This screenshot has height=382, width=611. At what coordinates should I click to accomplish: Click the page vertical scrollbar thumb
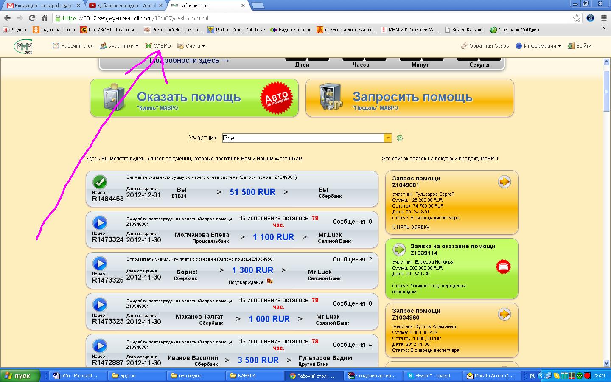pos(606,91)
